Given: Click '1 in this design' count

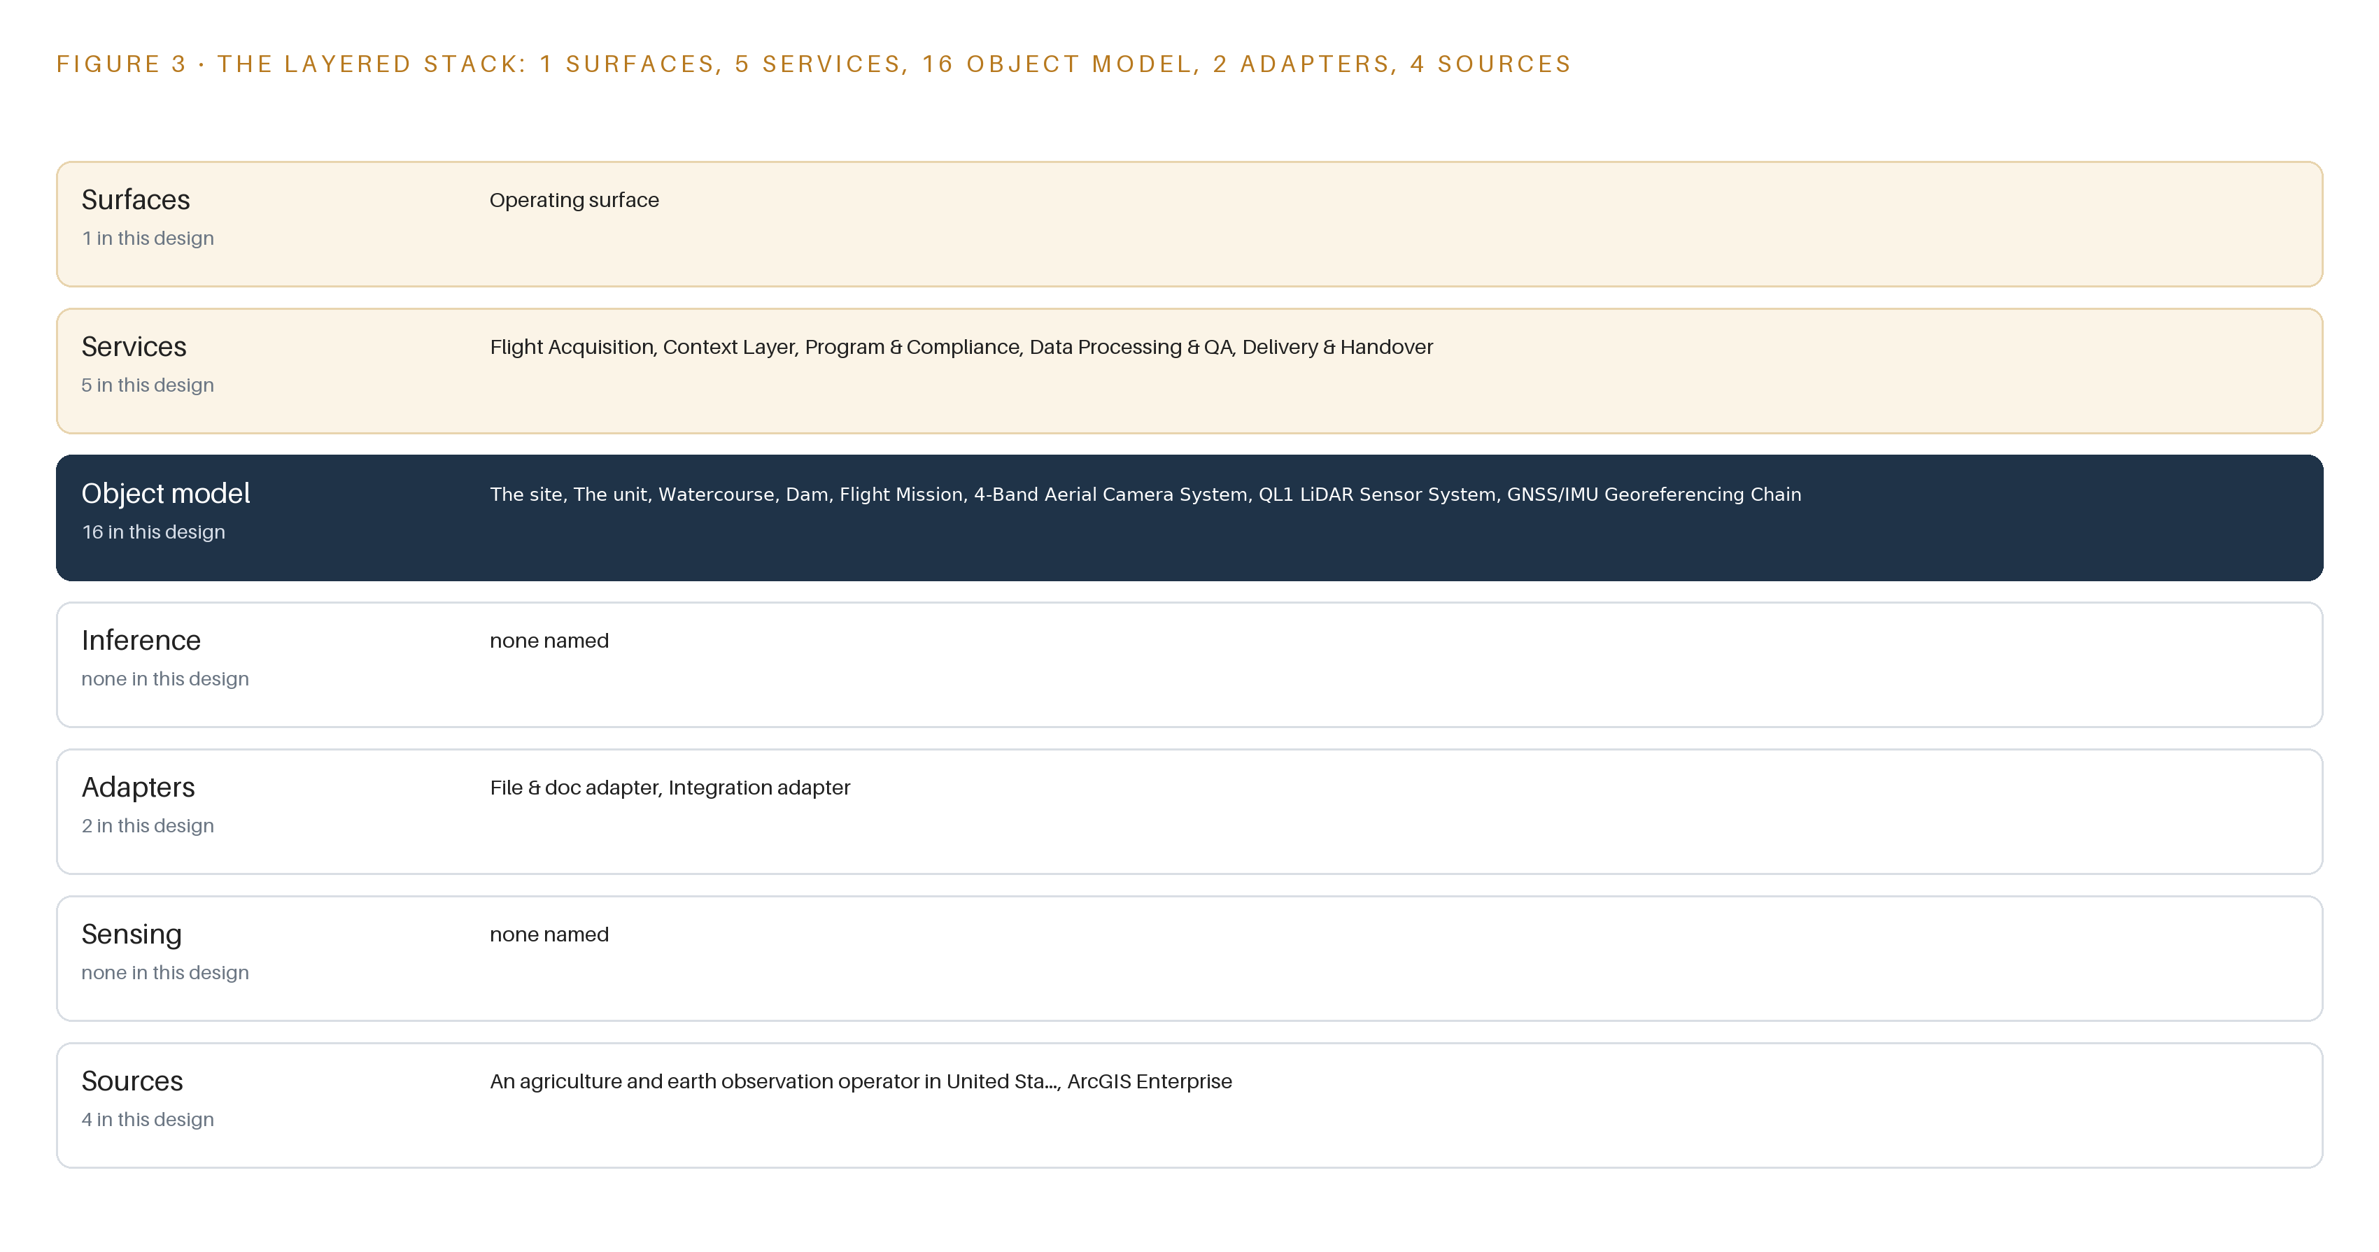Looking at the screenshot, I should click(148, 239).
